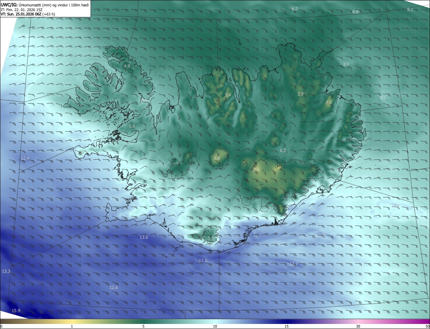430x329 pixels.
Task: Click the 6.5 value label on the map
Action: coord(283,150)
